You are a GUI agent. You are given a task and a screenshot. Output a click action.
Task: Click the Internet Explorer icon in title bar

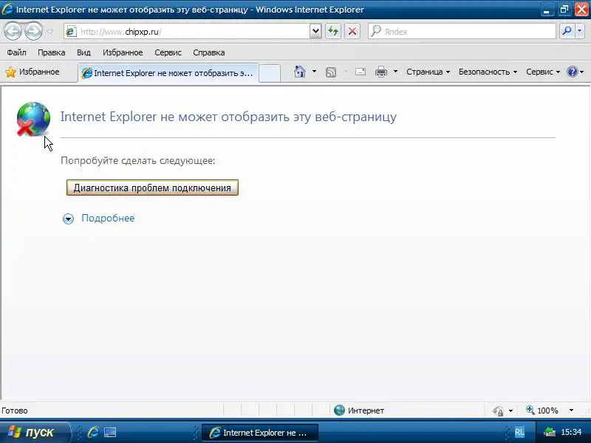coord(7,9)
